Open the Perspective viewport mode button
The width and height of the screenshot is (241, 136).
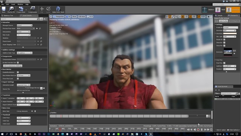(59, 17)
